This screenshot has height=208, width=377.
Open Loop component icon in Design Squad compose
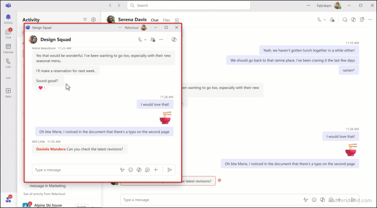tap(147, 170)
